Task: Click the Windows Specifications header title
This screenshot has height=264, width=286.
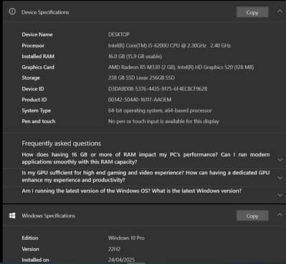Action: coord(49,216)
